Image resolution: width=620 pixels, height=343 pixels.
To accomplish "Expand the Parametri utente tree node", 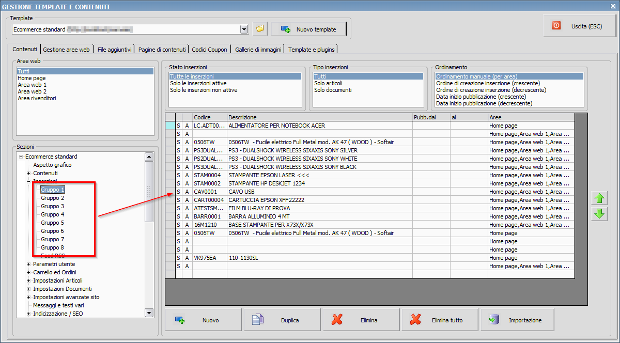I will 29,264.
